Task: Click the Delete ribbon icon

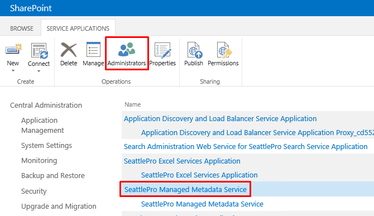Action: (69, 50)
